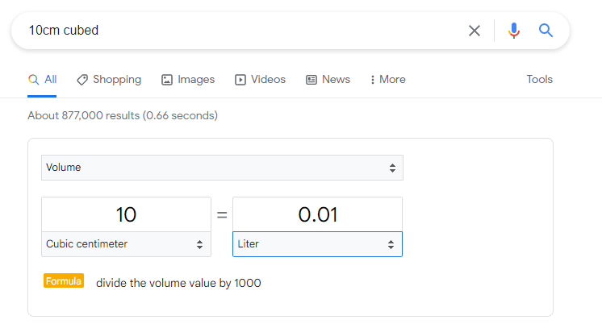The image size is (602, 324).
Task: Clear the search box with X icon
Action: tap(474, 31)
